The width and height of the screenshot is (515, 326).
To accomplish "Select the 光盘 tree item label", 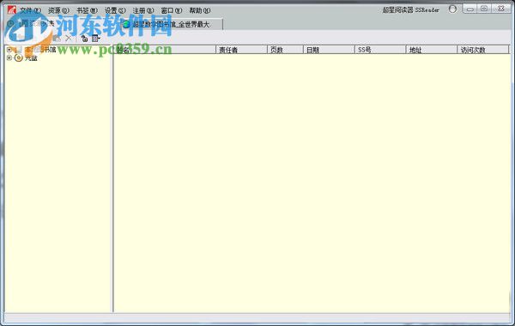I will [x=31, y=58].
